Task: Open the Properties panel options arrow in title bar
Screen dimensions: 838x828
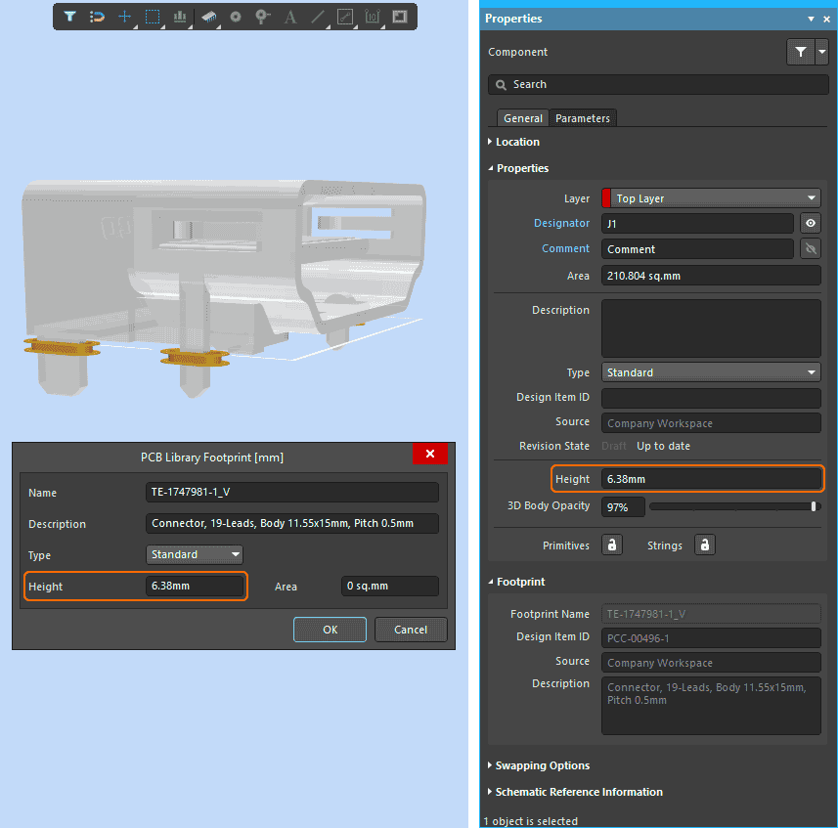Action: click(811, 19)
